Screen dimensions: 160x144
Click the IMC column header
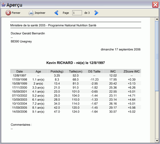[113, 71]
